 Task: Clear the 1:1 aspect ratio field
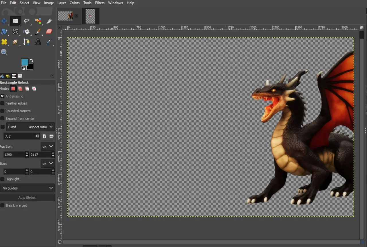(37, 136)
